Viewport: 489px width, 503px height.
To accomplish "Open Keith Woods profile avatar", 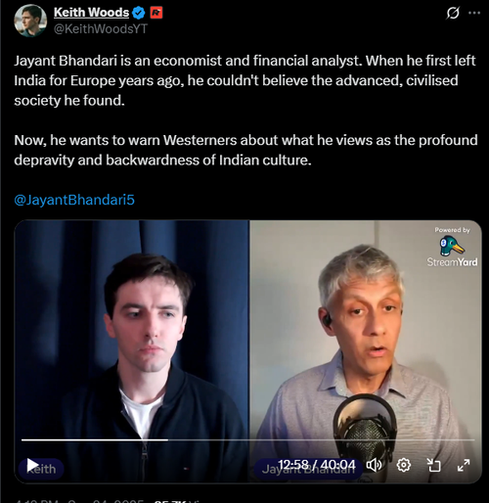I will pyautogui.click(x=30, y=21).
